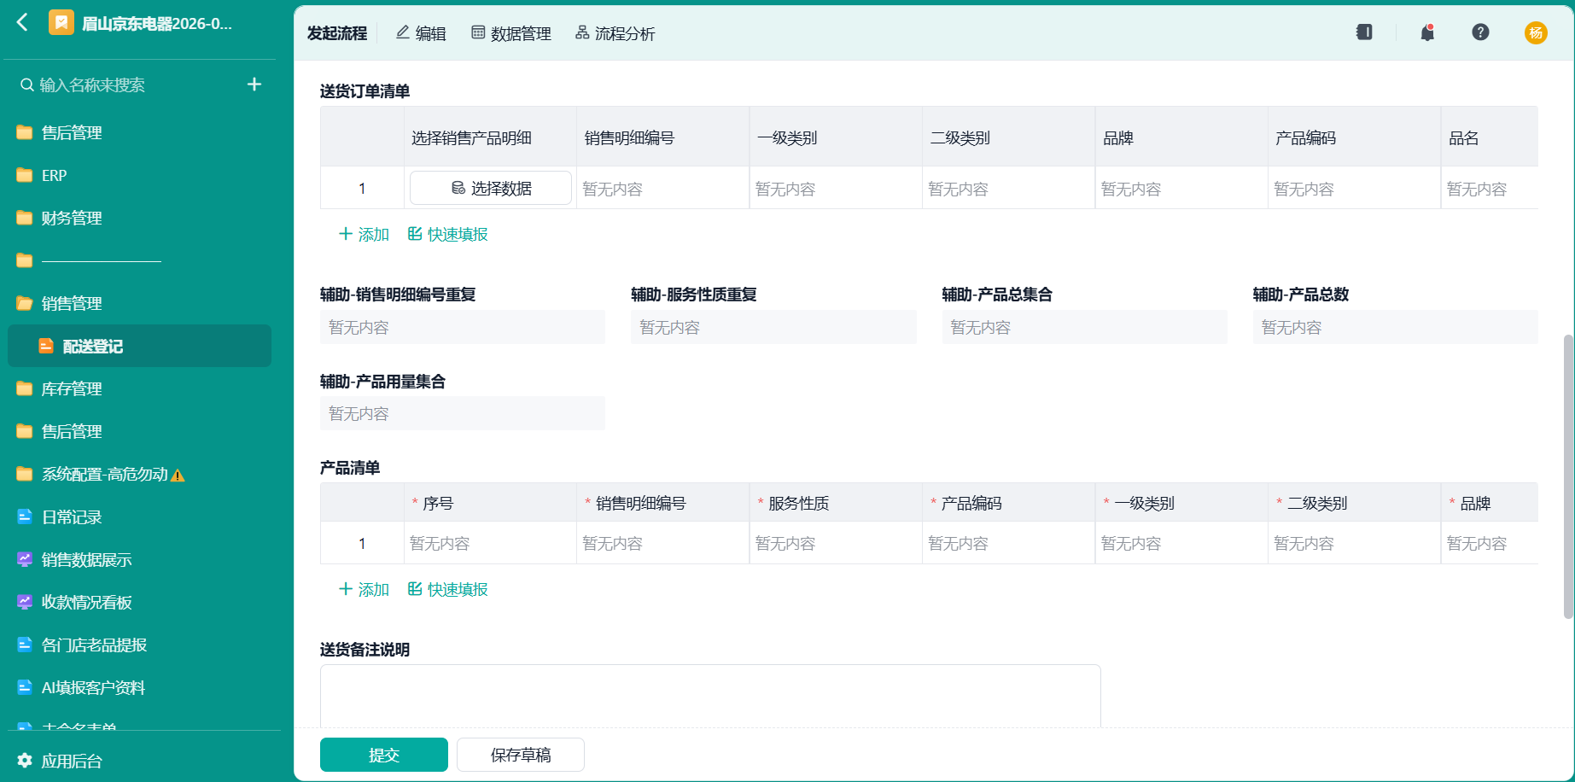This screenshot has height=782, width=1575.
Task: Open the 收款情况看板 dashboard
Action: [140, 602]
